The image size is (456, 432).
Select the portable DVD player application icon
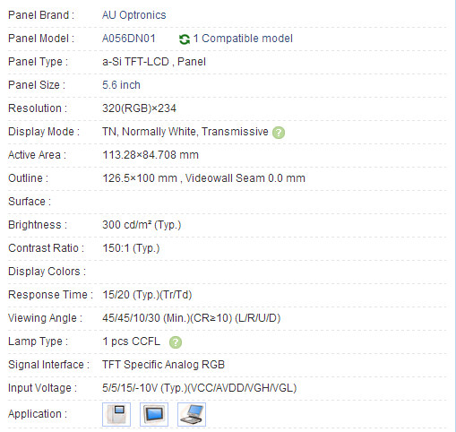[192, 414]
